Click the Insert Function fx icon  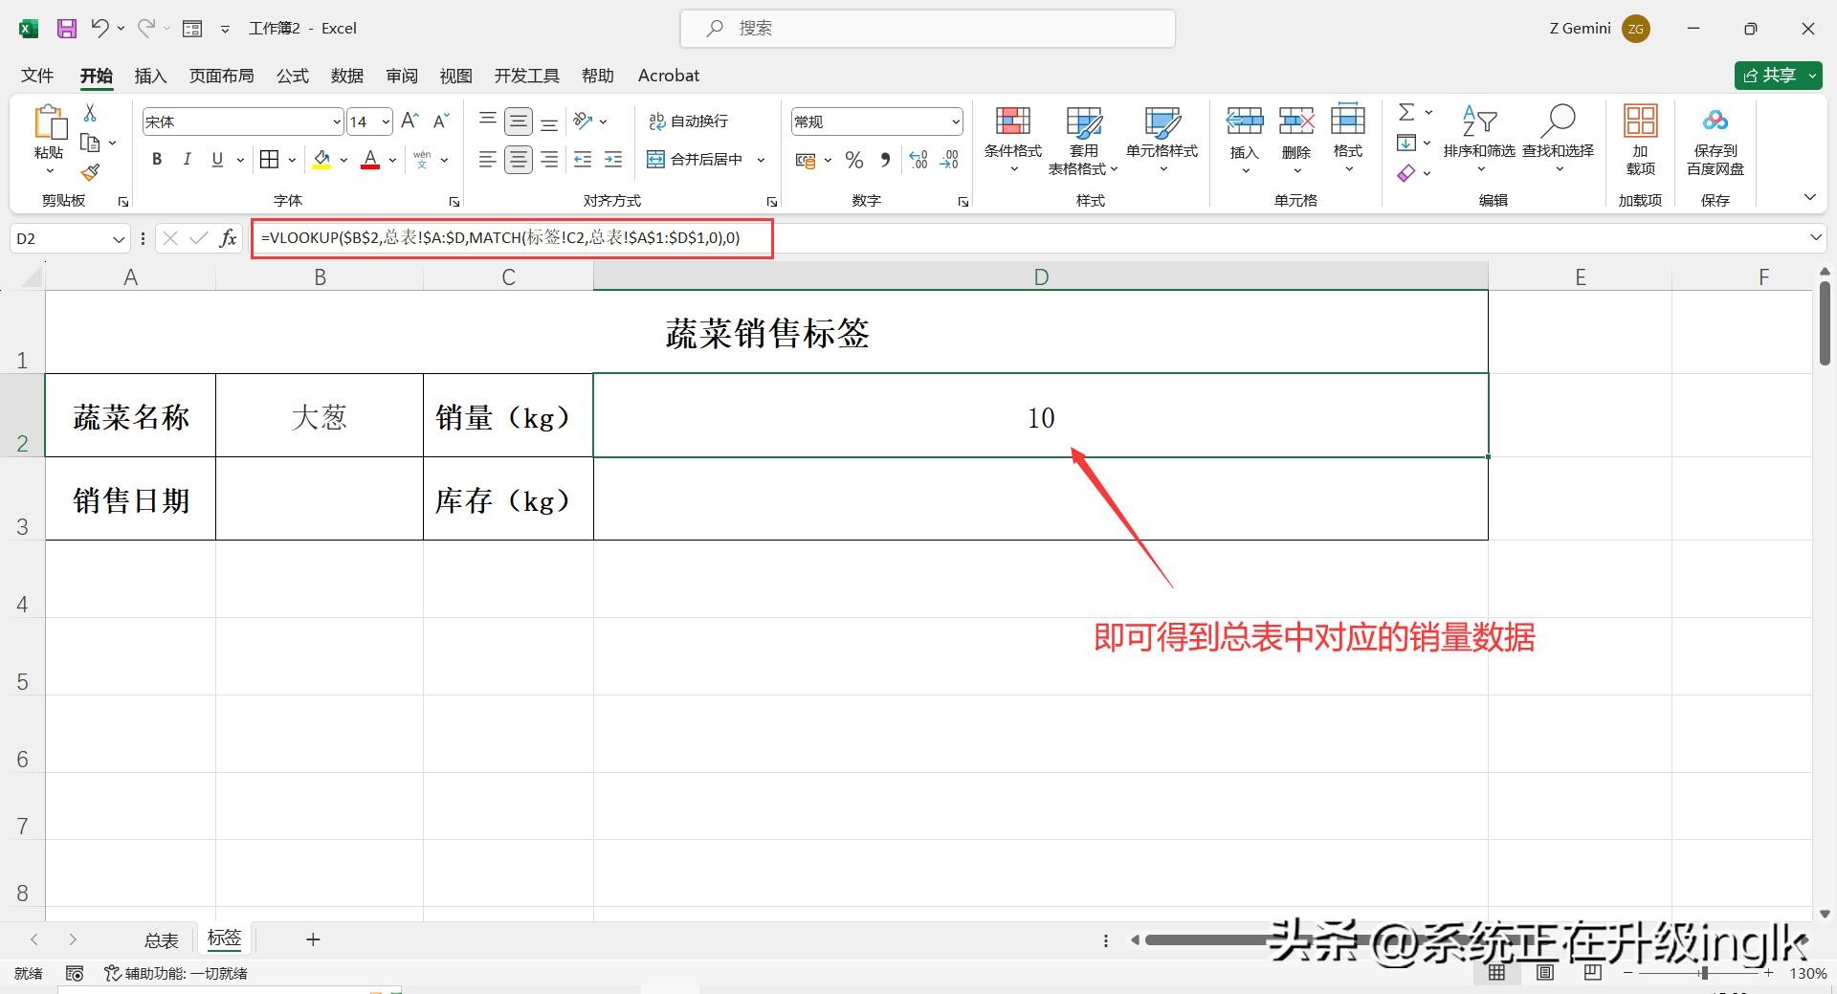pos(228,238)
